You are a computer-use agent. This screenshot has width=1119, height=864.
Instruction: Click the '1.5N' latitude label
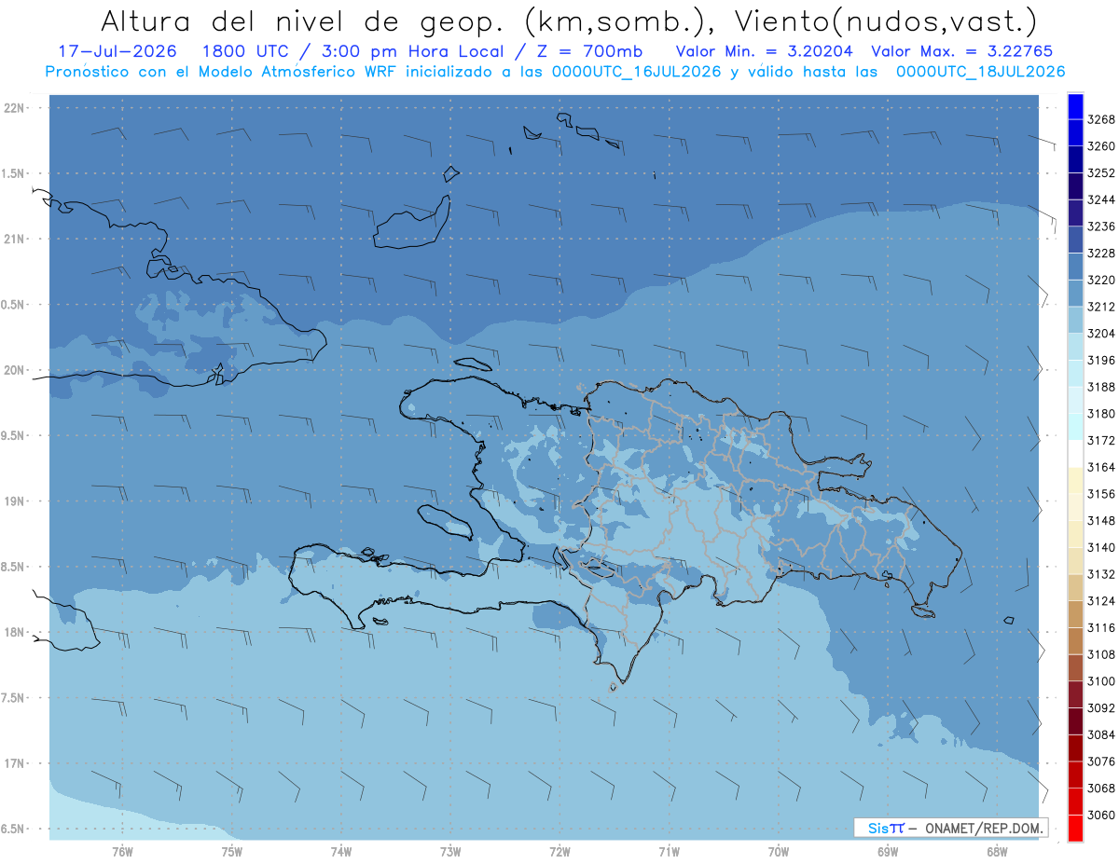[14, 173]
